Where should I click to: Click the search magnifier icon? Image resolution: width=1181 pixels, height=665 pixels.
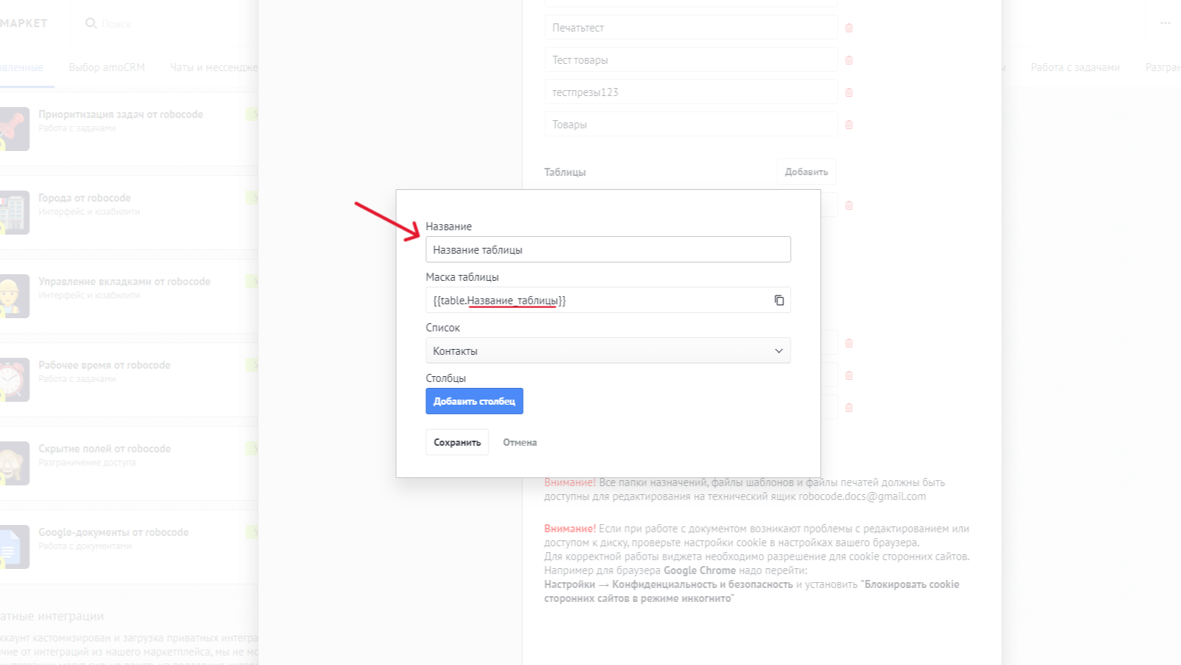tap(91, 23)
